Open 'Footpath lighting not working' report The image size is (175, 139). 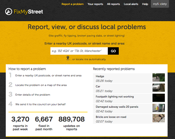[x=129, y=98]
